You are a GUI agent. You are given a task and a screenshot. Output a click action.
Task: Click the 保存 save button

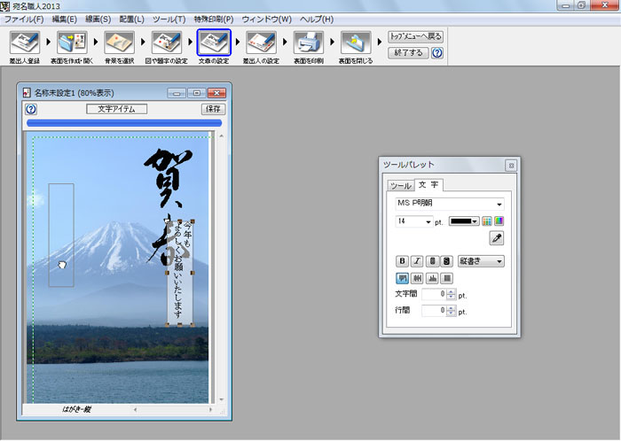pyautogui.click(x=213, y=109)
